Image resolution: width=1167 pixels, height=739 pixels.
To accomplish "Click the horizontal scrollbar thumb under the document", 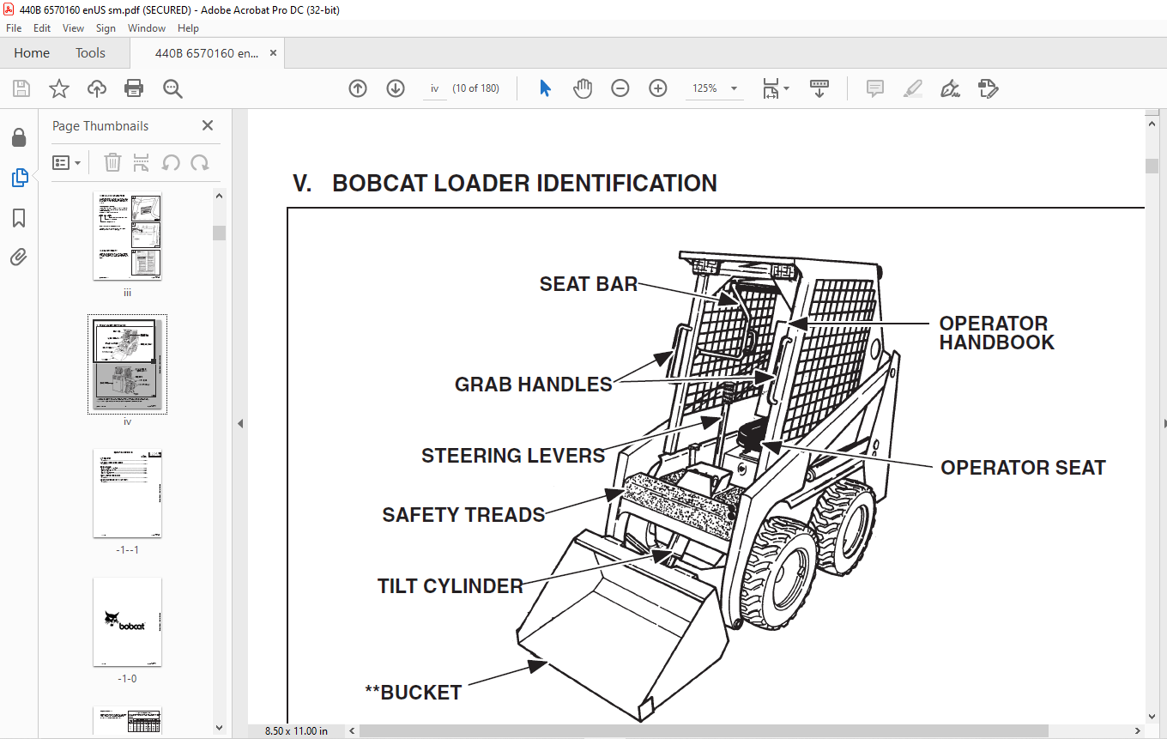I will [704, 730].
